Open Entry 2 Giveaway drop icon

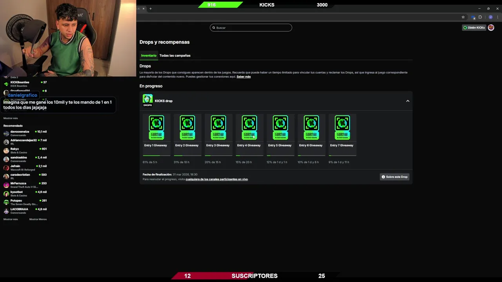187,128
